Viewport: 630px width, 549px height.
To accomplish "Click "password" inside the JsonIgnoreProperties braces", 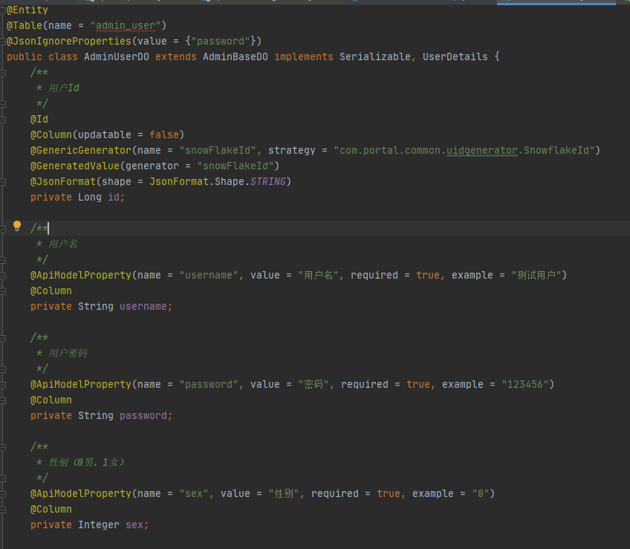I will [x=221, y=42].
